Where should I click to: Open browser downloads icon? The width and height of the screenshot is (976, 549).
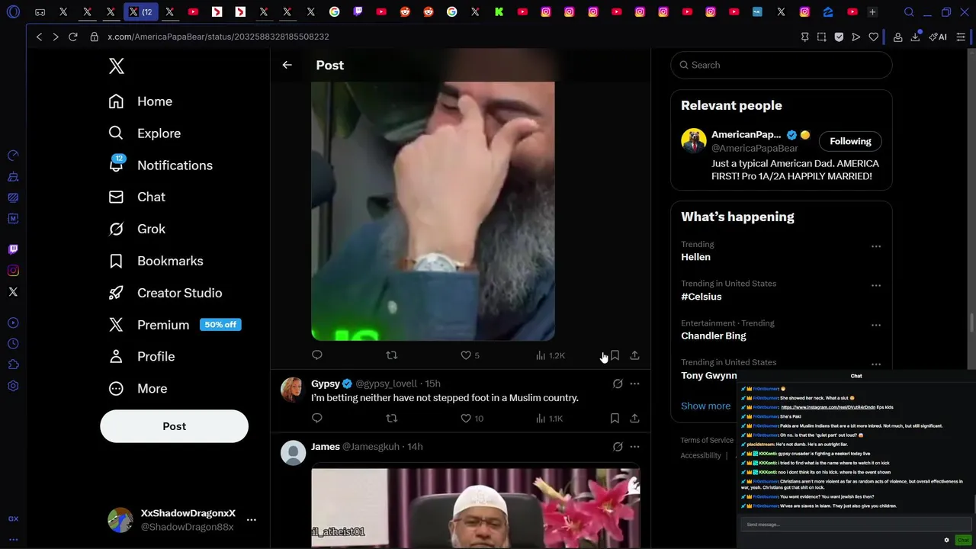(915, 37)
